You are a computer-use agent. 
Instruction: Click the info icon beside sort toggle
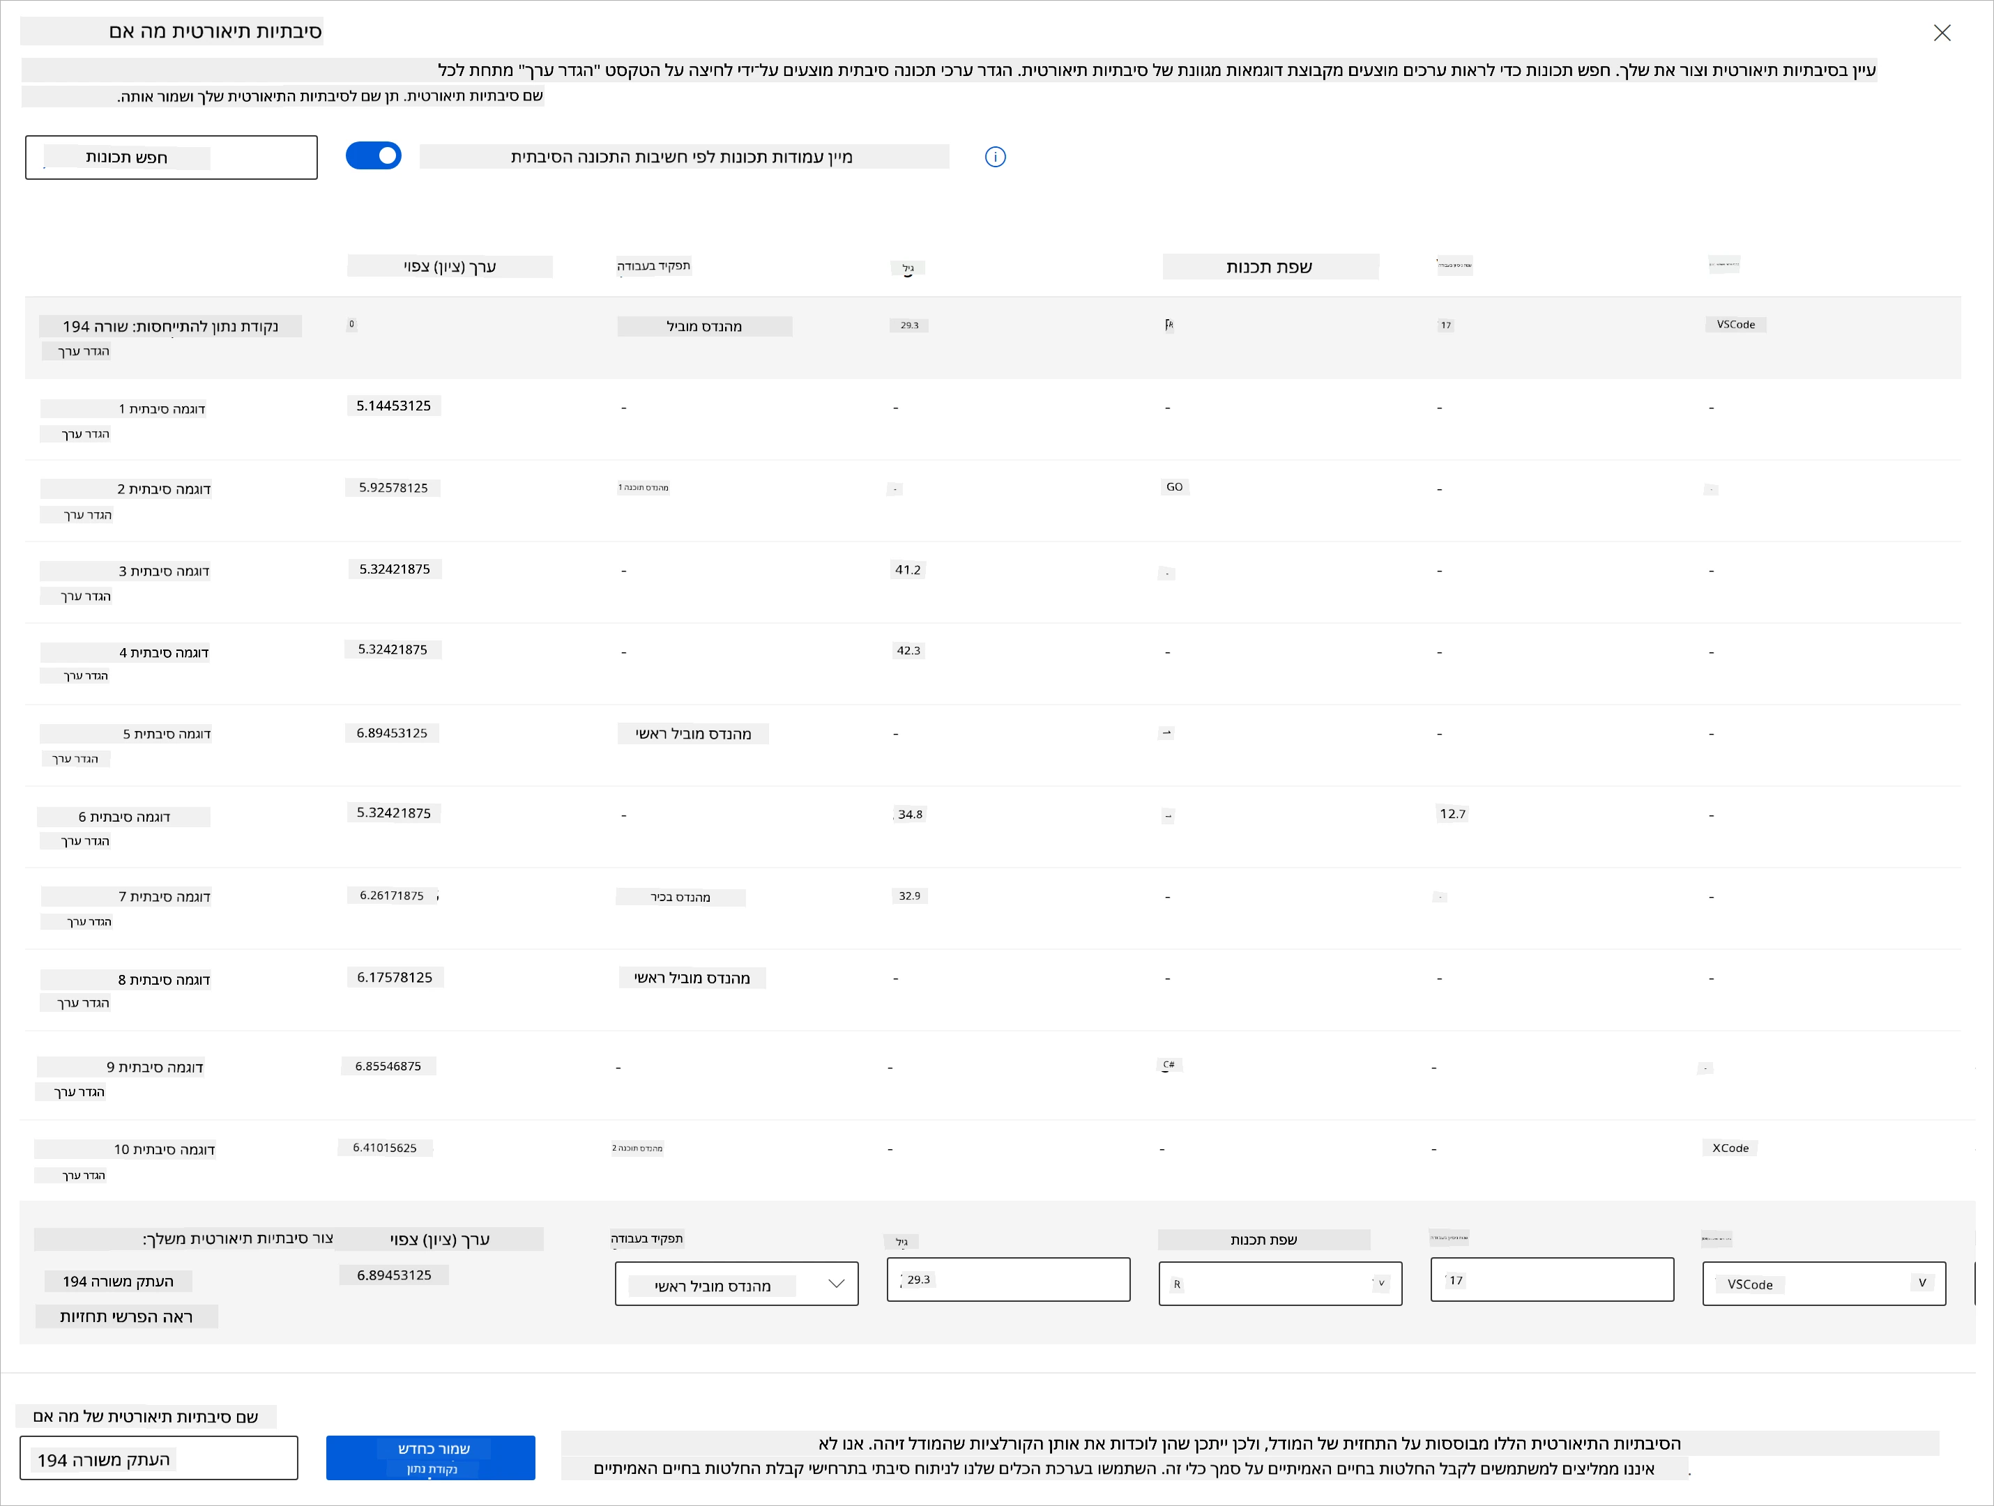[x=995, y=157]
